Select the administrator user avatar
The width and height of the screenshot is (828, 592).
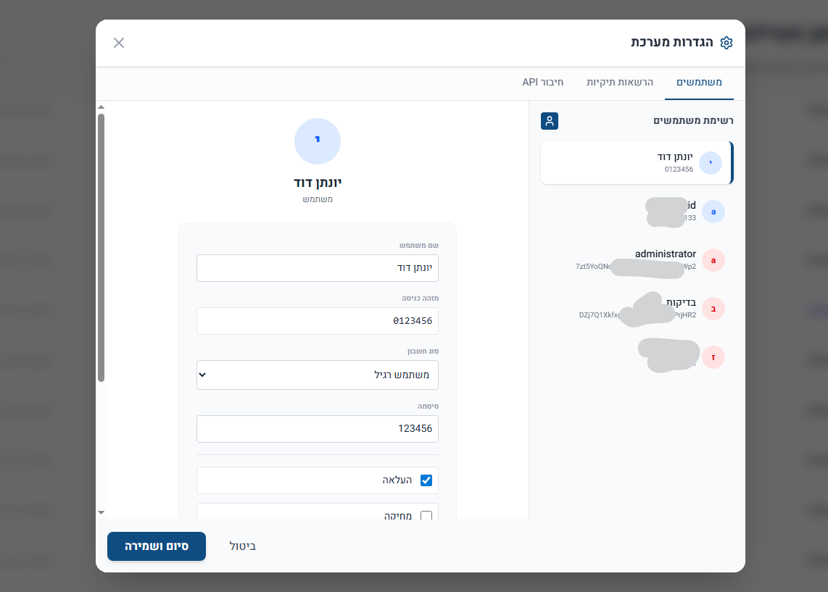coord(713,260)
